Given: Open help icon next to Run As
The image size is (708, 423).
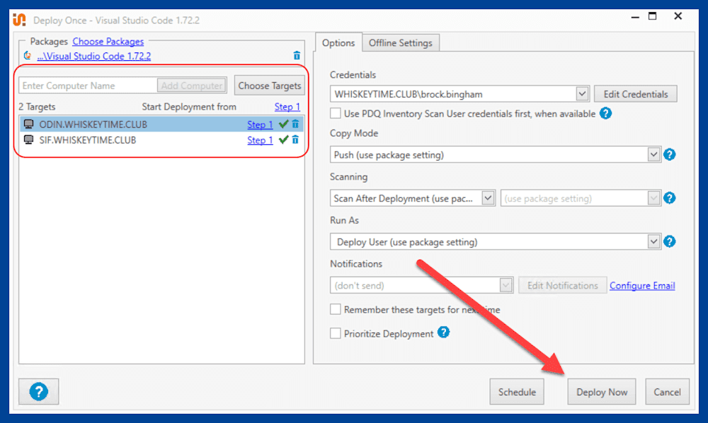Looking at the screenshot, I should (670, 242).
